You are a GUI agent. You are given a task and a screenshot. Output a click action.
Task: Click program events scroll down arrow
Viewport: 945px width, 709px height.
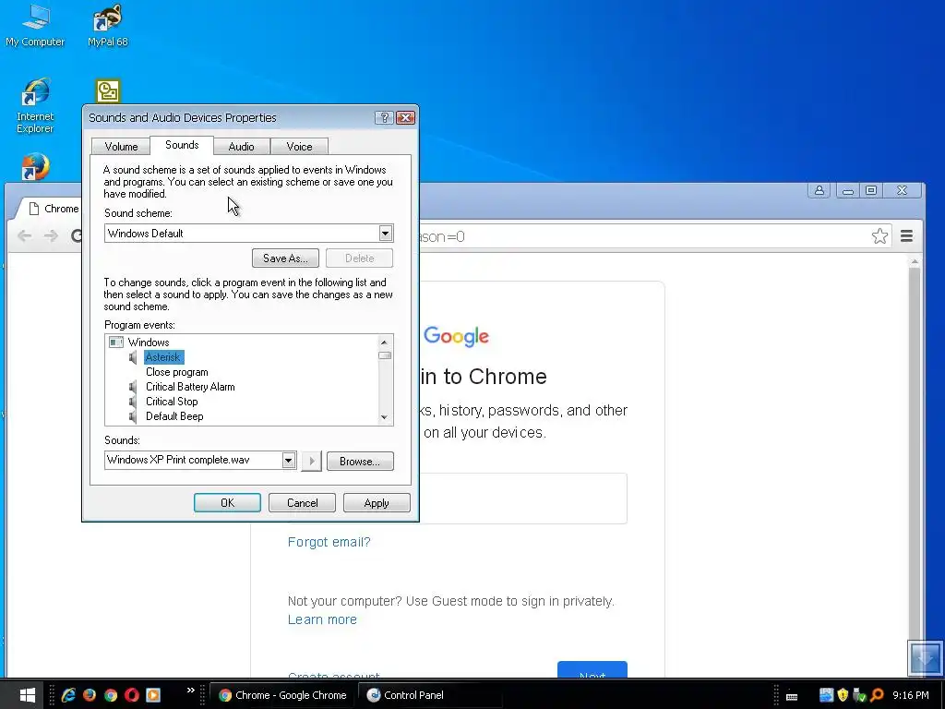[x=385, y=417]
